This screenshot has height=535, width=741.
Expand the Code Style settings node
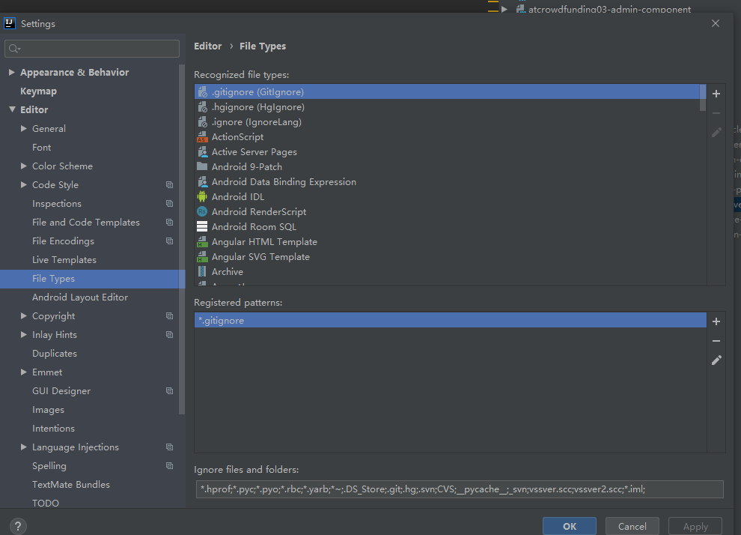tap(24, 185)
